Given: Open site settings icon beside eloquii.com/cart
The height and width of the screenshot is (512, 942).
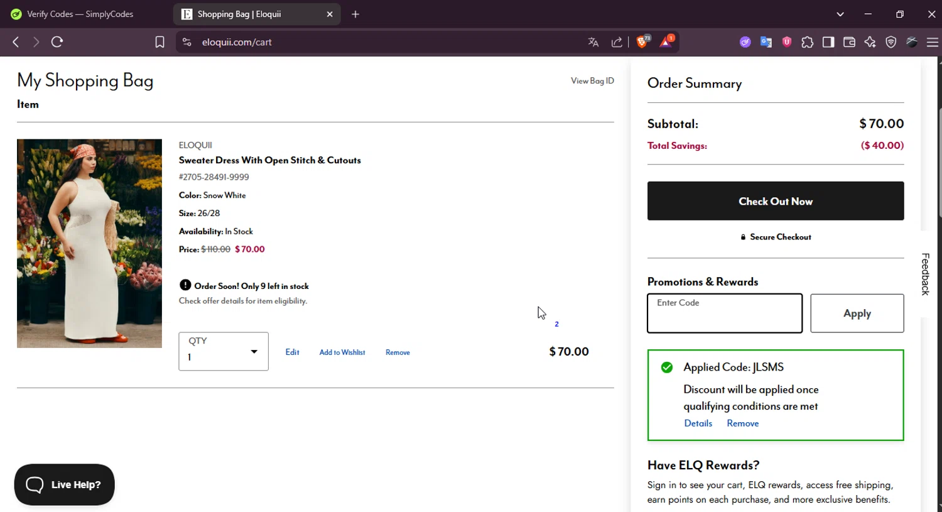Looking at the screenshot, I should click(x=187, y=42).
